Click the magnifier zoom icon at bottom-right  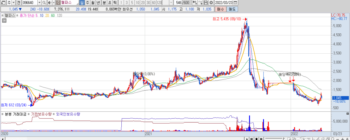point(333,139)
